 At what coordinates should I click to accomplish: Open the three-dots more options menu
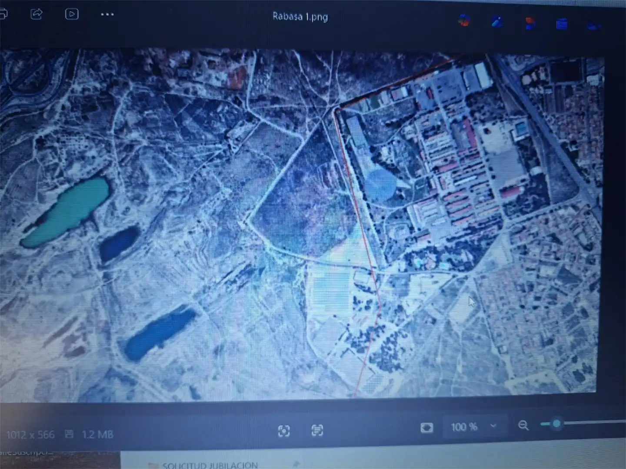click(107, 14)
